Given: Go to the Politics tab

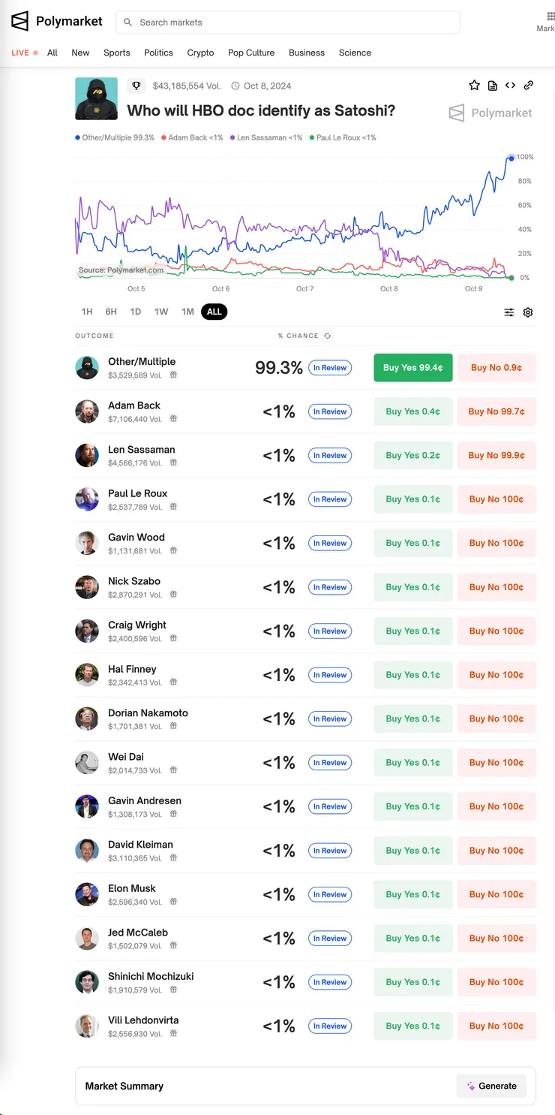Looking at the screenshot, I should click(x=158, y=53).
